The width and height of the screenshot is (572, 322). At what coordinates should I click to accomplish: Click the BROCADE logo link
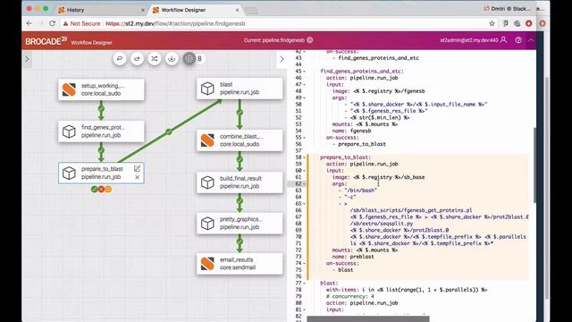coord(46,41)
